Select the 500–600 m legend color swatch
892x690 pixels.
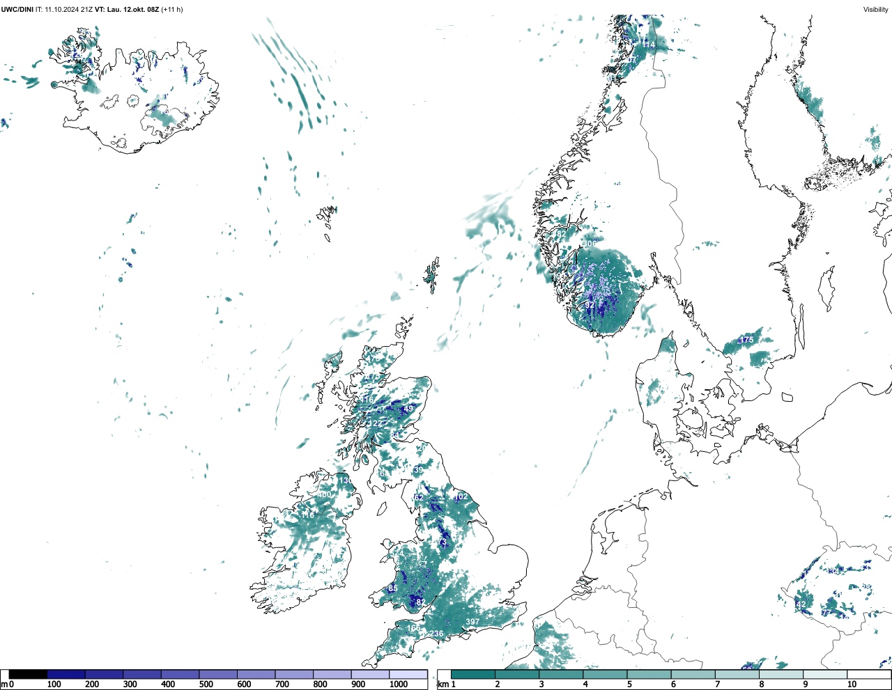tap(218, 674)
